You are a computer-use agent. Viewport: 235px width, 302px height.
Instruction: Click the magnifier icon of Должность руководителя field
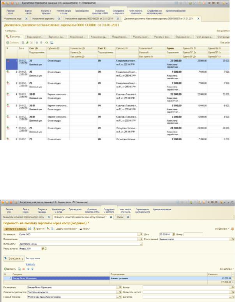pyautogui.click(x=120, y=292)
